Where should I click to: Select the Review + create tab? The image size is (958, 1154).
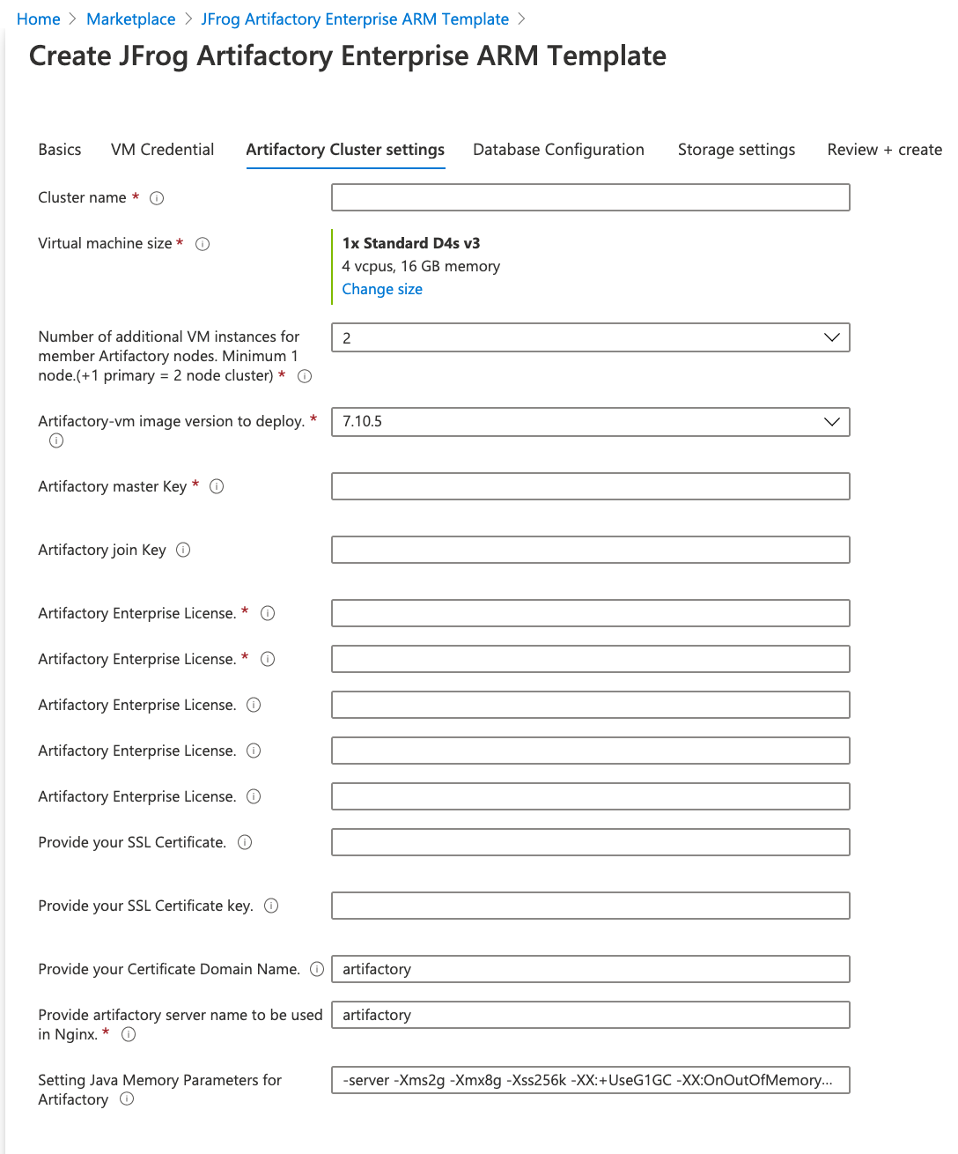884,150
